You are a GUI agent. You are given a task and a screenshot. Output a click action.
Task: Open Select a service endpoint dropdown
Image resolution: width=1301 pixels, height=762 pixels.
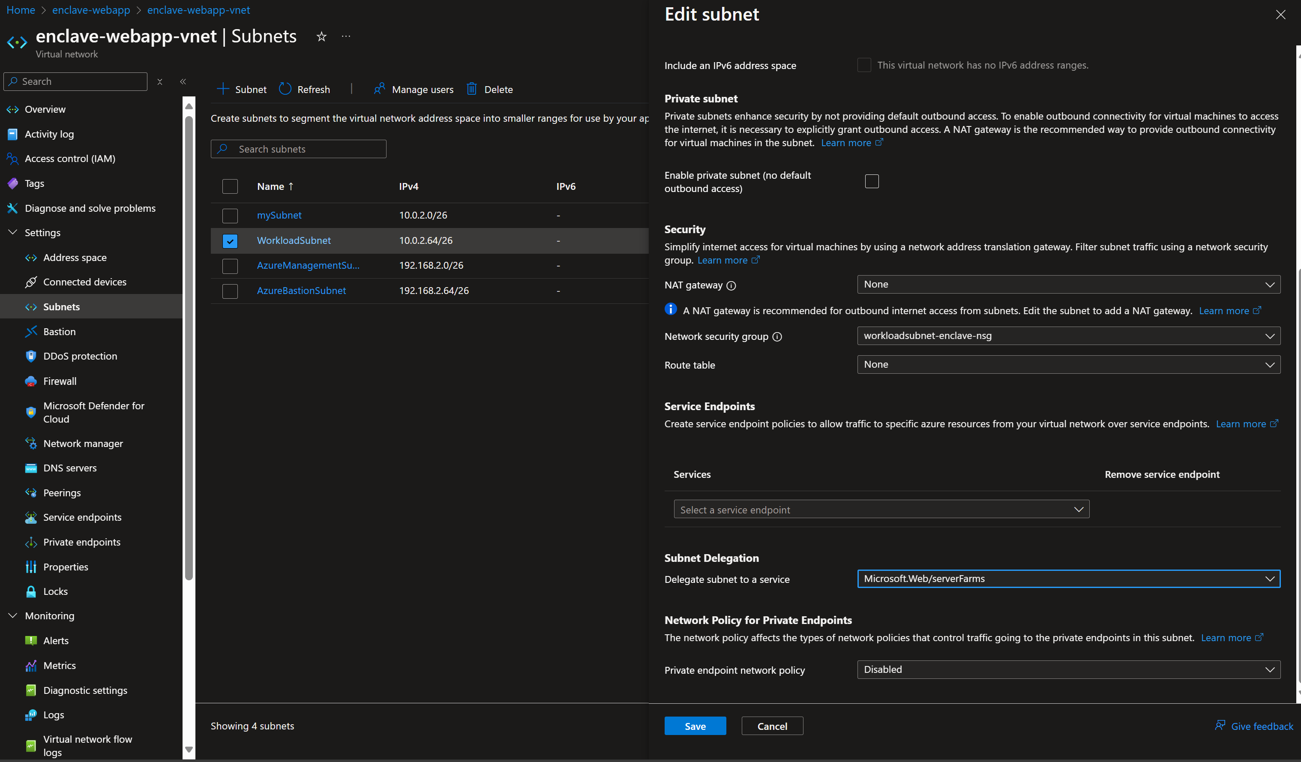(x=881, y=510)
